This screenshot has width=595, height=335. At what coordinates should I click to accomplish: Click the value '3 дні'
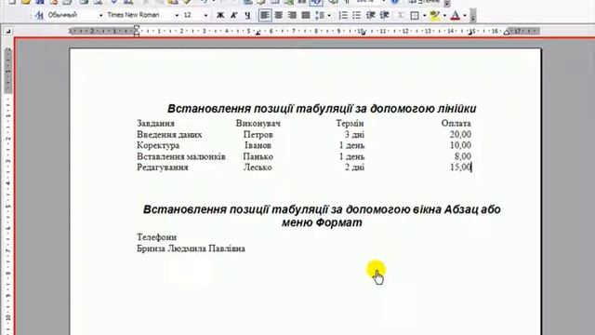(355, 134)
